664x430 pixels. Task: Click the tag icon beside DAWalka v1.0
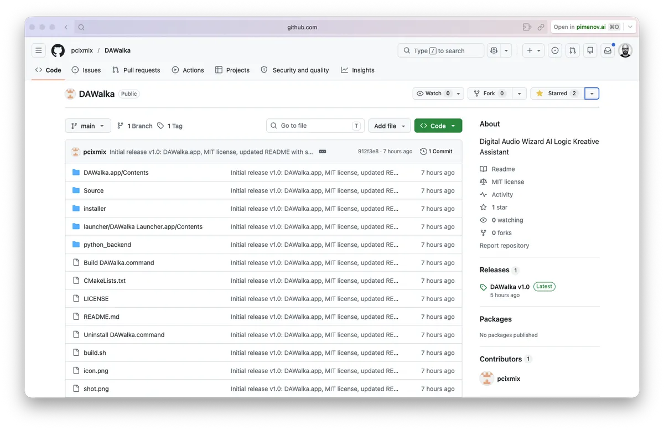click(x=484, y=287)
